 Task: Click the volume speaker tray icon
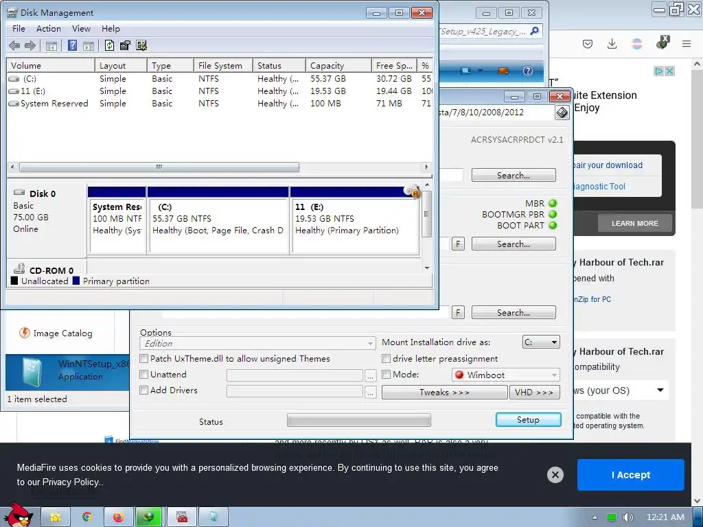point(628,517)
